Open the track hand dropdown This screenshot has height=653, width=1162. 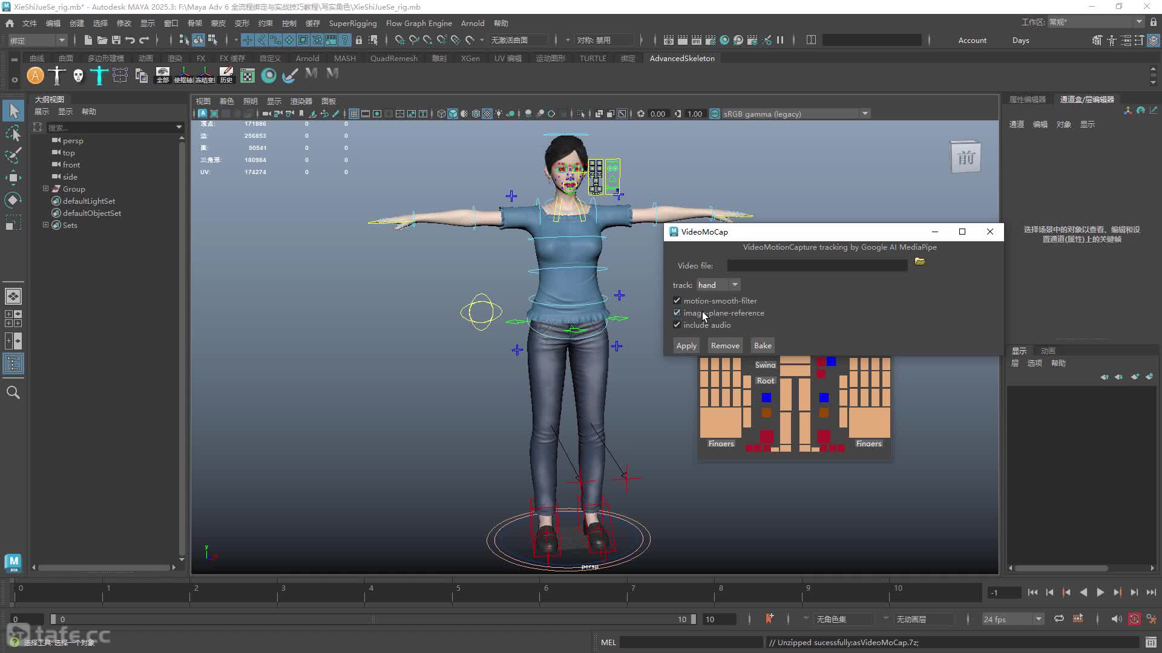pos(718,285)
